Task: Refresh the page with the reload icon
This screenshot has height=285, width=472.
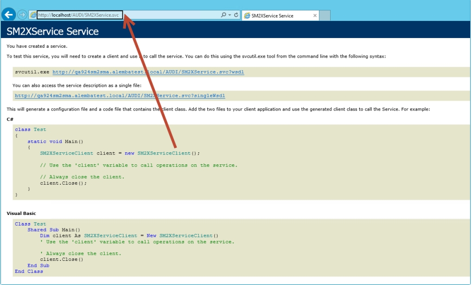Action: (x=236, y=15)
